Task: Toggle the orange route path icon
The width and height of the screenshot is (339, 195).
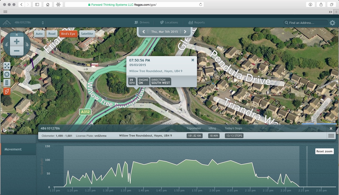Action: tap(7, 91)
